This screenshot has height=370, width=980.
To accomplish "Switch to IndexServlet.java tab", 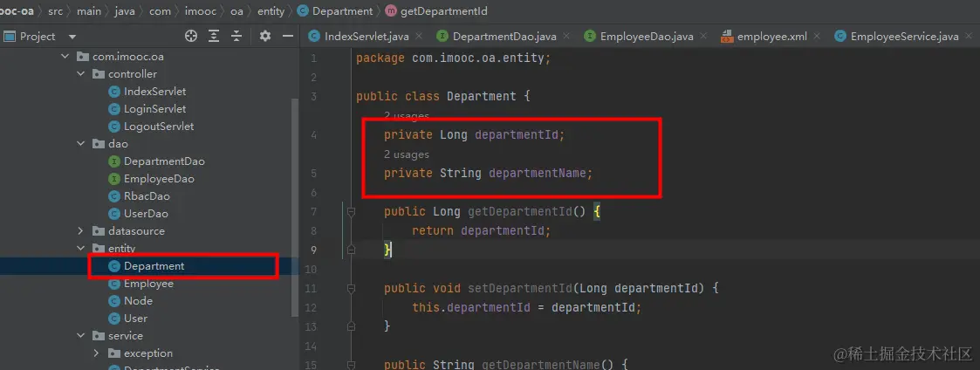I will pos(367,37).
